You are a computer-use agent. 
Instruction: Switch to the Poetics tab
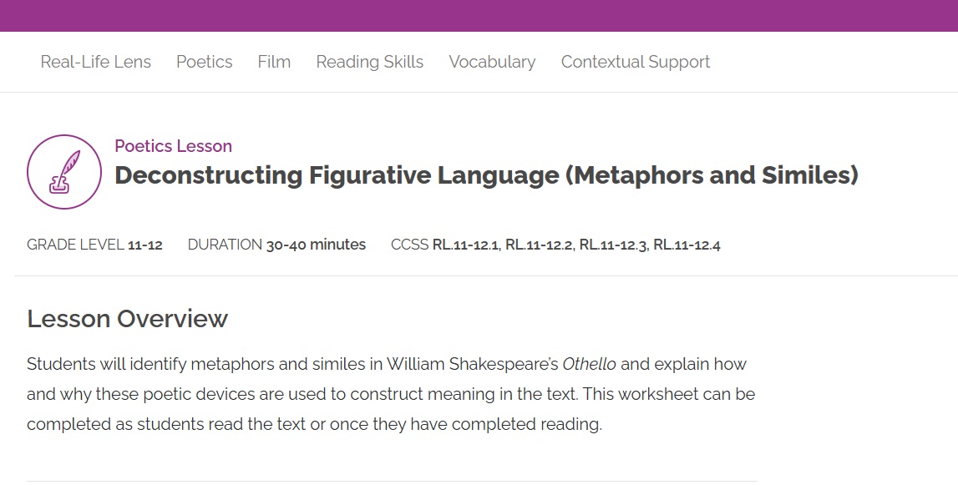[x=205, y=62]
